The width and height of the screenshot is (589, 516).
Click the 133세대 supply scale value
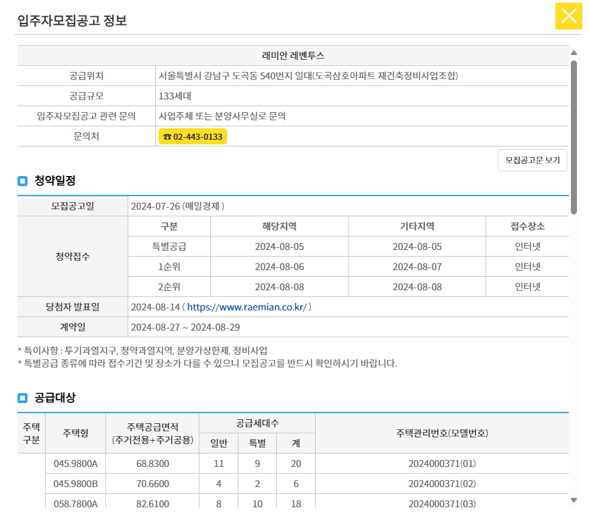[x=175, y=96]
